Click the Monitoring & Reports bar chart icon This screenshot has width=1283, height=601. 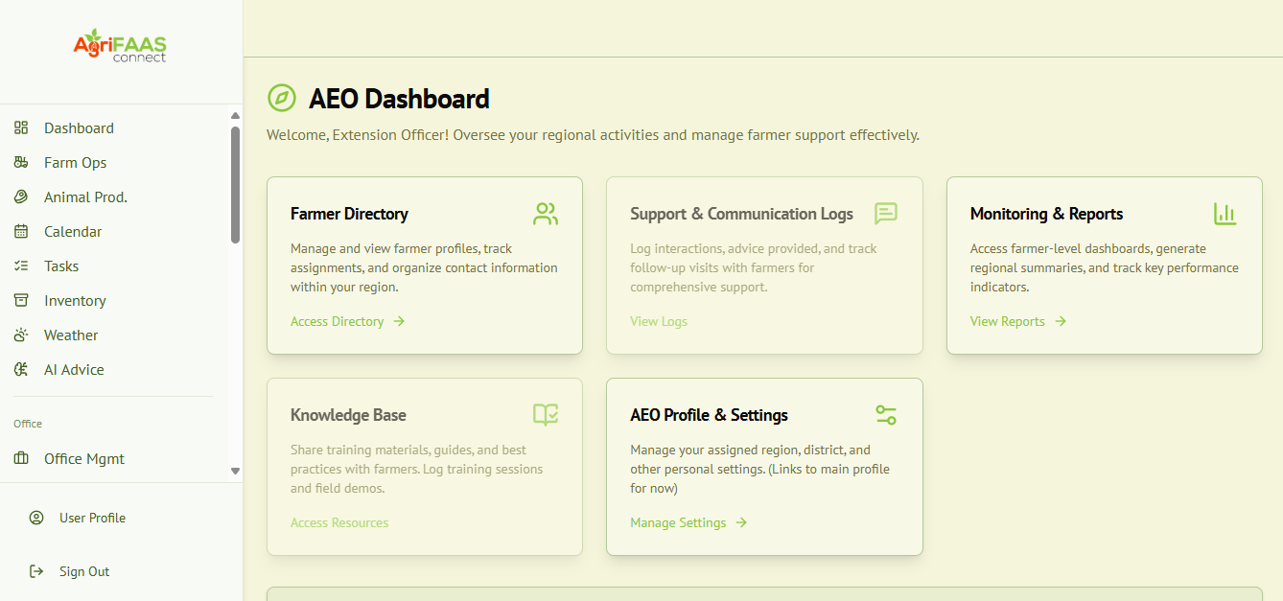click(1225, 214)
